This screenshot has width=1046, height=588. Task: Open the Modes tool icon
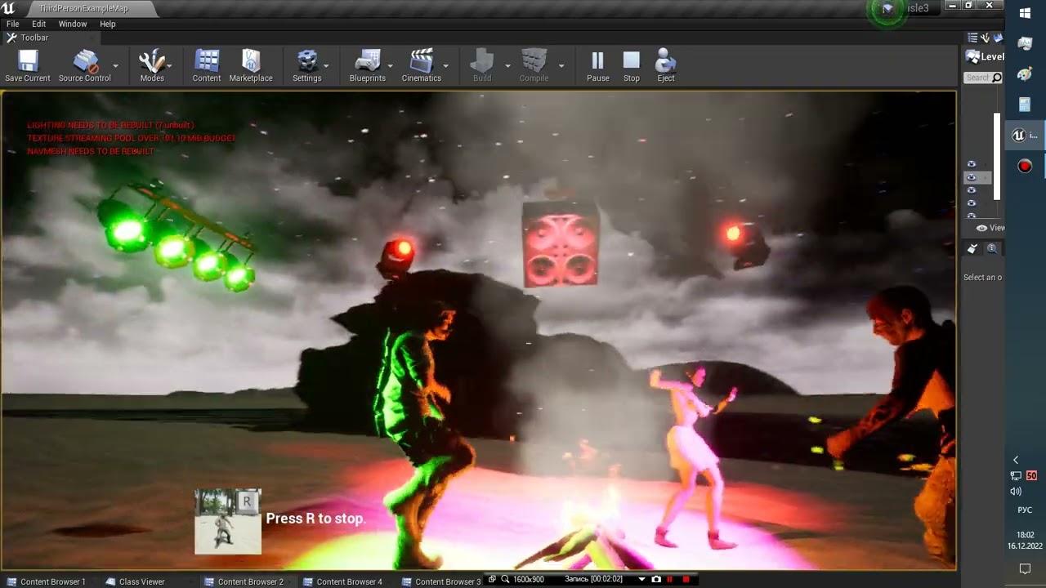point(152,65)
